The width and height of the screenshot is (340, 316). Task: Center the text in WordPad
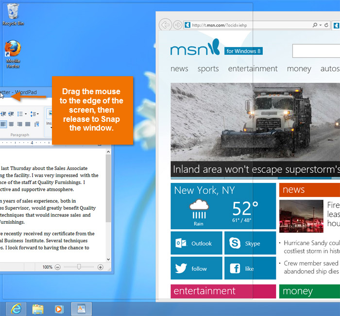[11, 124]
